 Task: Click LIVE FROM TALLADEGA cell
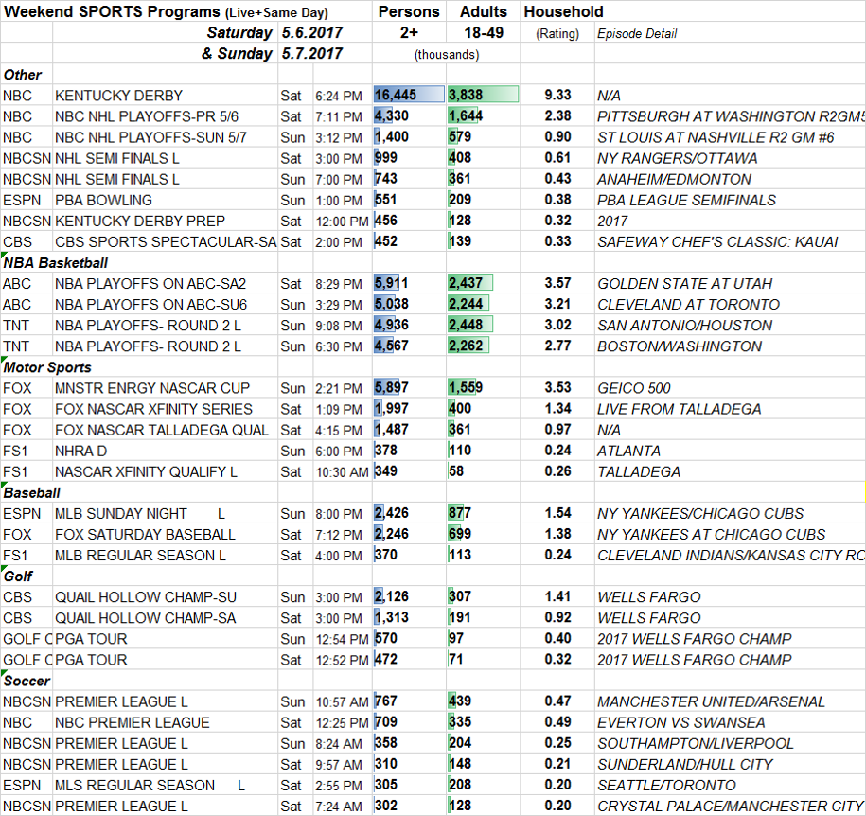tap(730, 409)
